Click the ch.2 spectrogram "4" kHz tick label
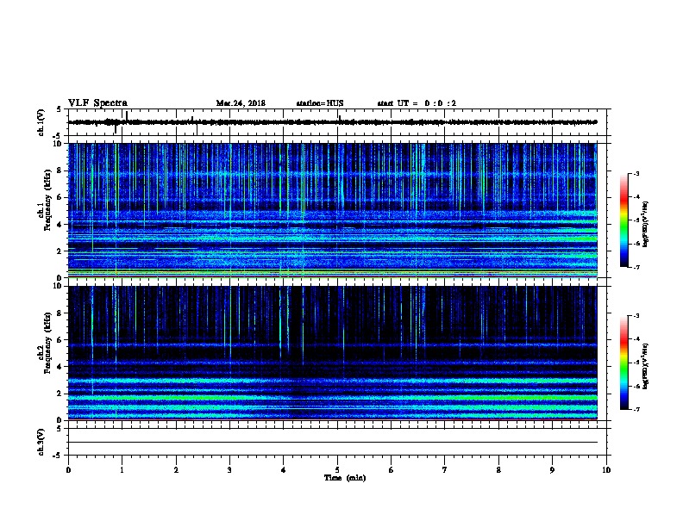Image resolution: width=683 pixels, height=527 pixels. pyautogui.click(x=61, y=367)
